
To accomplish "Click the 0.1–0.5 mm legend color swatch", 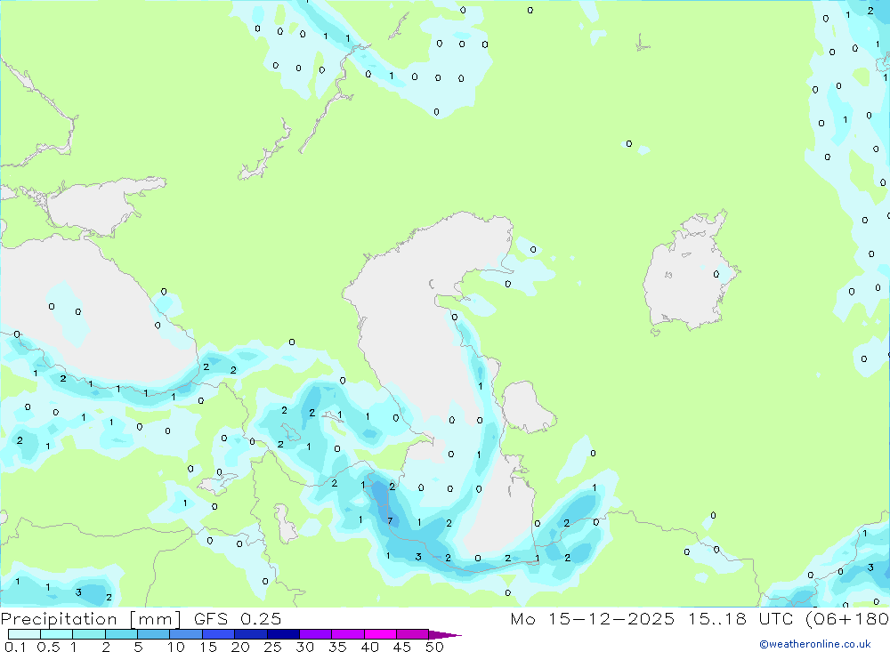I will tap(24, 634).
